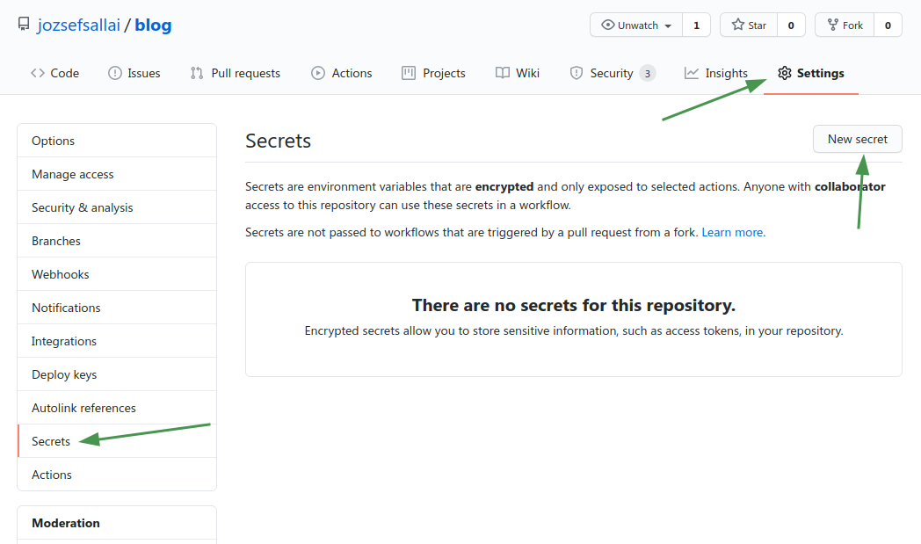This screenshot has width=921, height=544.
Task: Click the fork icon on the Fork button
Action: pyautogui.click(x=831, y=25)
